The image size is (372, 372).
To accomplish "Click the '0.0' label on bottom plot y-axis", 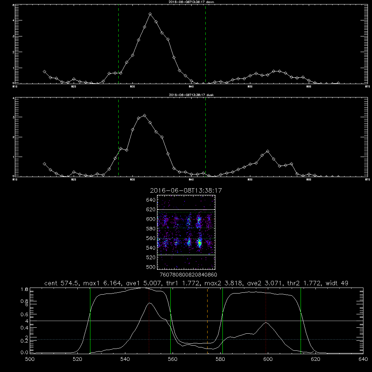I will click(x=25, y=353).
